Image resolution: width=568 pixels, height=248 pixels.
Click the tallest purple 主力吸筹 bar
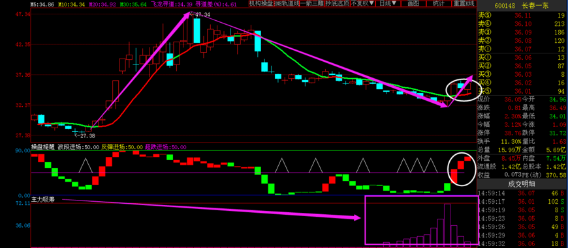pyautogui.click(x=447, y=224)
